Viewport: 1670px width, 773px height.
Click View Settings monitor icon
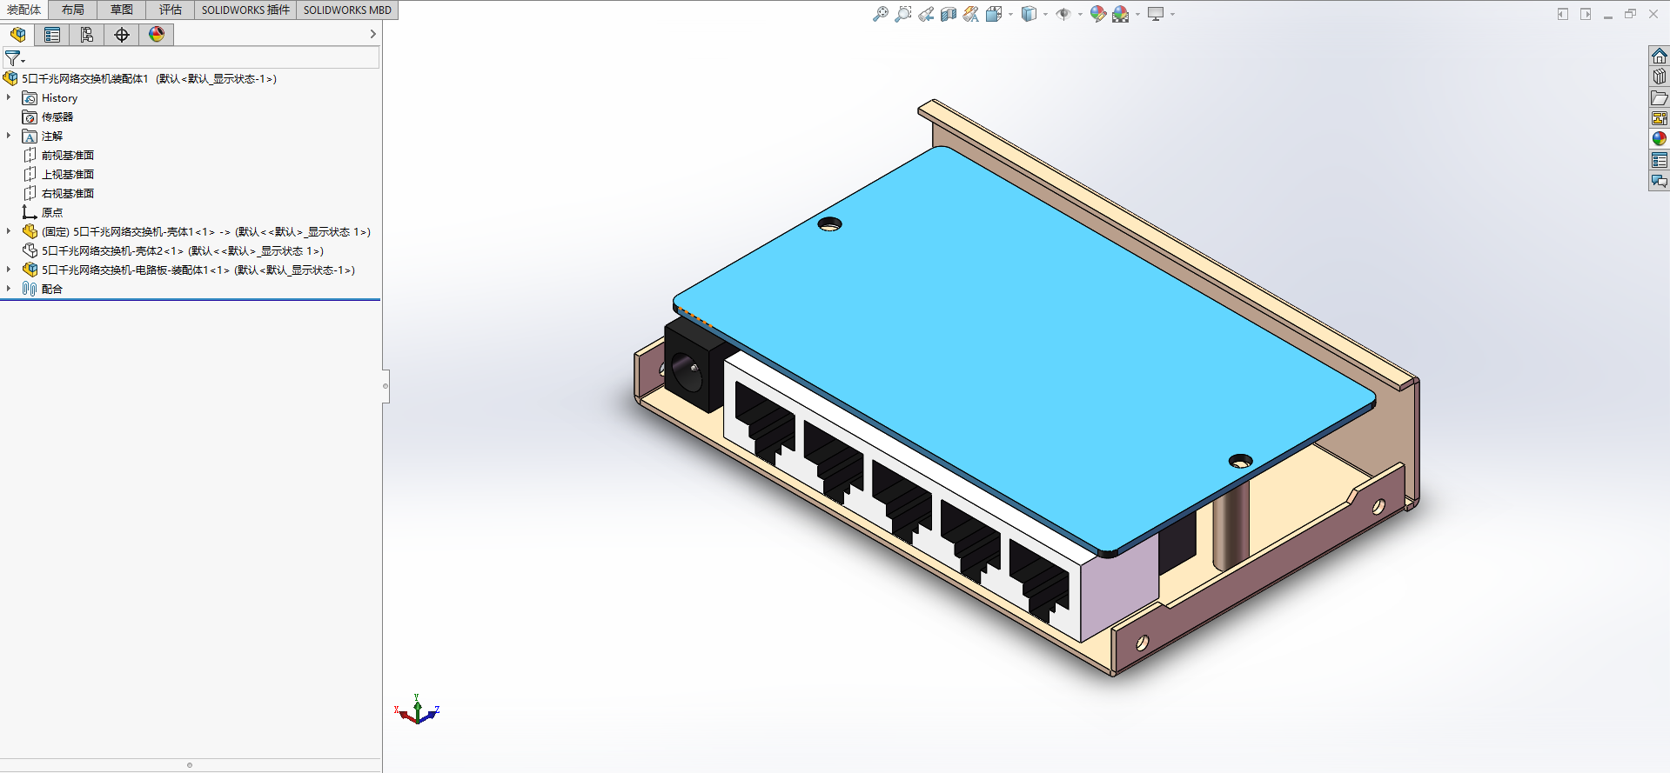(1156, 14)
